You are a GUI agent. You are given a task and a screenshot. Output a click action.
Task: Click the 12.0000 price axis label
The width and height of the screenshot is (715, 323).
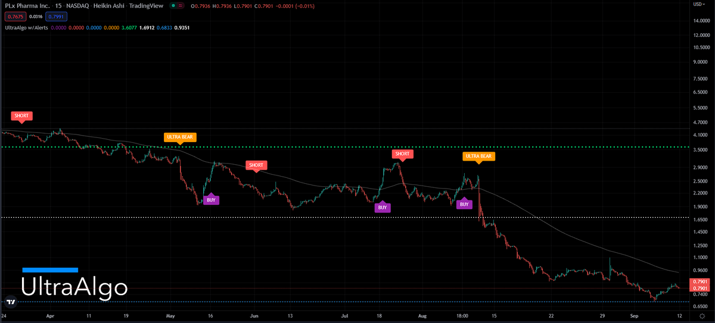coord(700,35)
